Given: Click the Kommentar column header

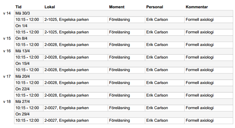Looking at the screenshot, I should [x=197, y=7].
